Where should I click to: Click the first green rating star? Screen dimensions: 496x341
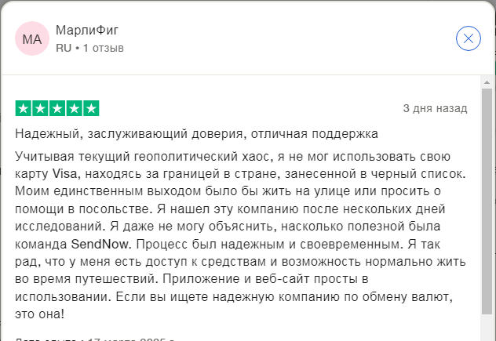point(24,108)
